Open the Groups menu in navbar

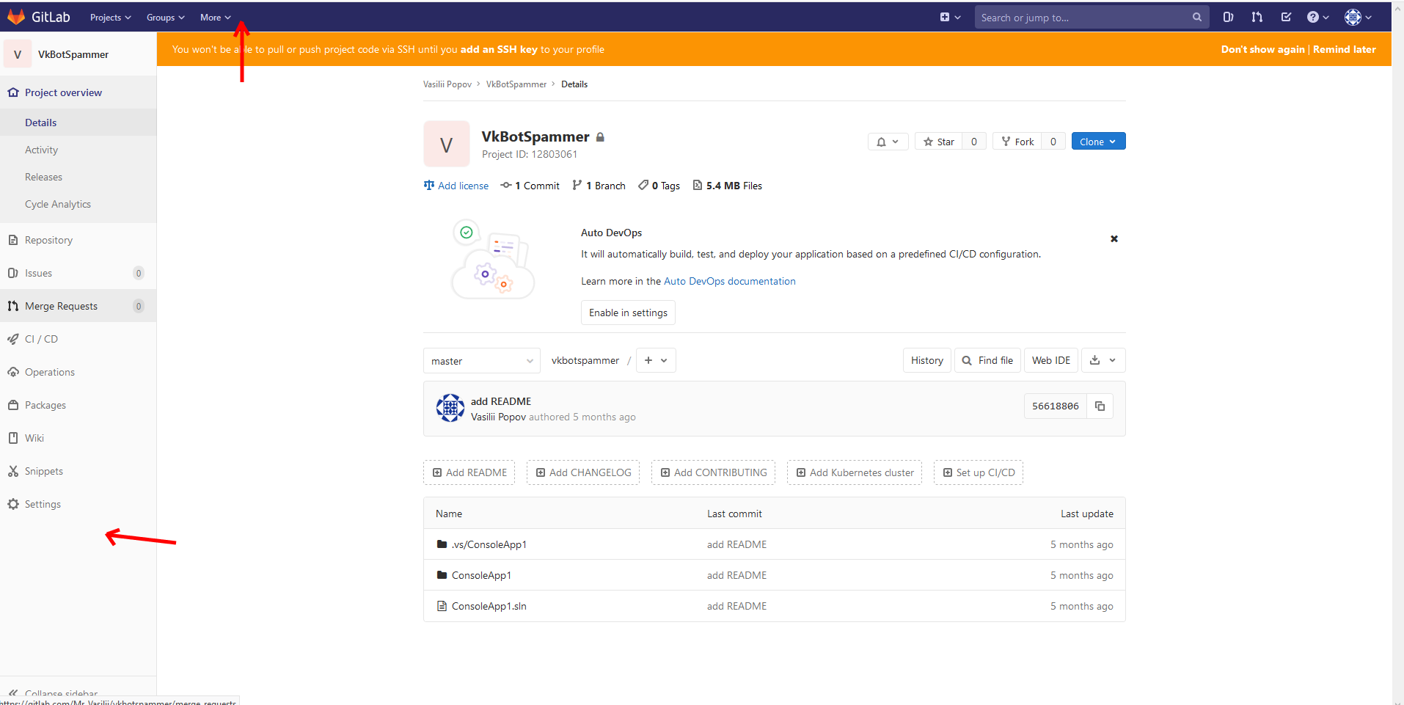(x=165, y=18)
